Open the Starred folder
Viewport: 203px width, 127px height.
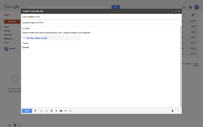[x=7, y=31]
